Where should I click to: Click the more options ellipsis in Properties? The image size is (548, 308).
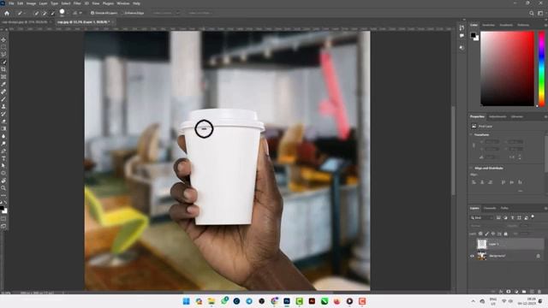point(521,191)
